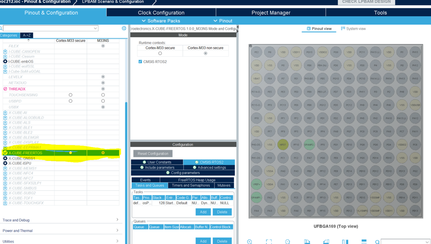Click the X-CUBE-GNSS1 gear icon

point(5,158)
